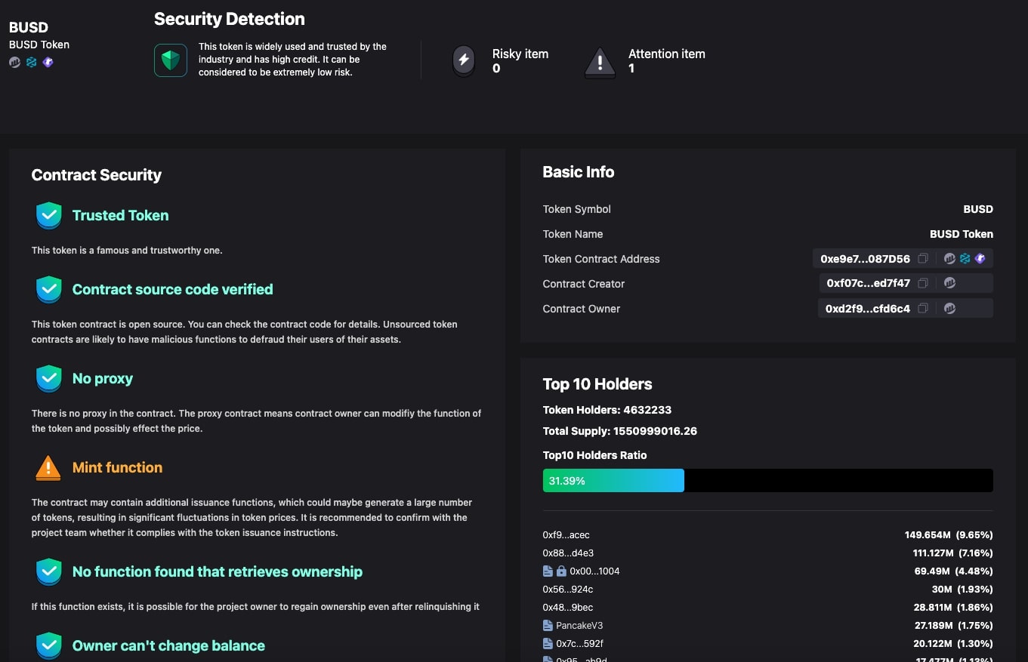The width and height of the screenshot is (1028, 662).
Task: Open holder address 0x88...d4e3
Action: (x=568, y=553)
